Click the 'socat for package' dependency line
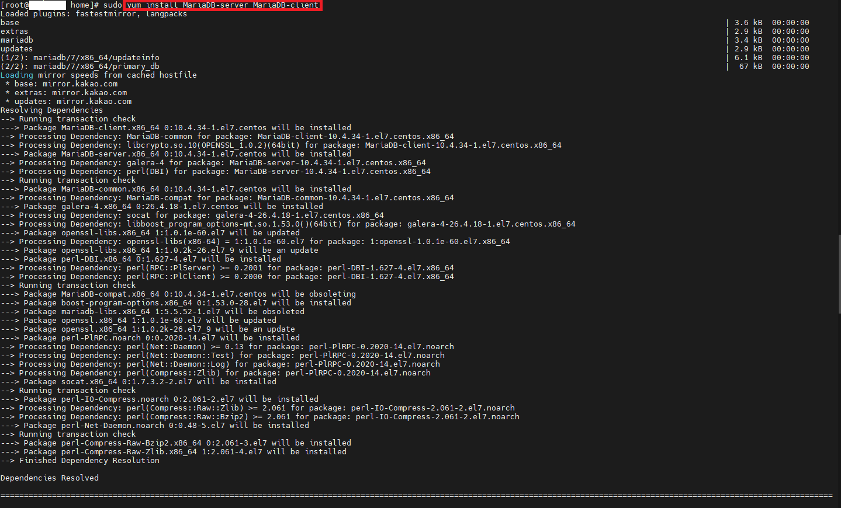 tap(192, 215)
